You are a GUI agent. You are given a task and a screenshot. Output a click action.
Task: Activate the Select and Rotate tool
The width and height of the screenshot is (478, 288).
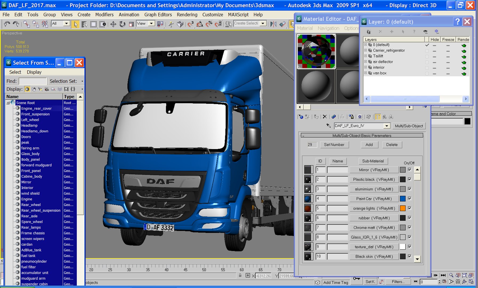click(122, 24)
